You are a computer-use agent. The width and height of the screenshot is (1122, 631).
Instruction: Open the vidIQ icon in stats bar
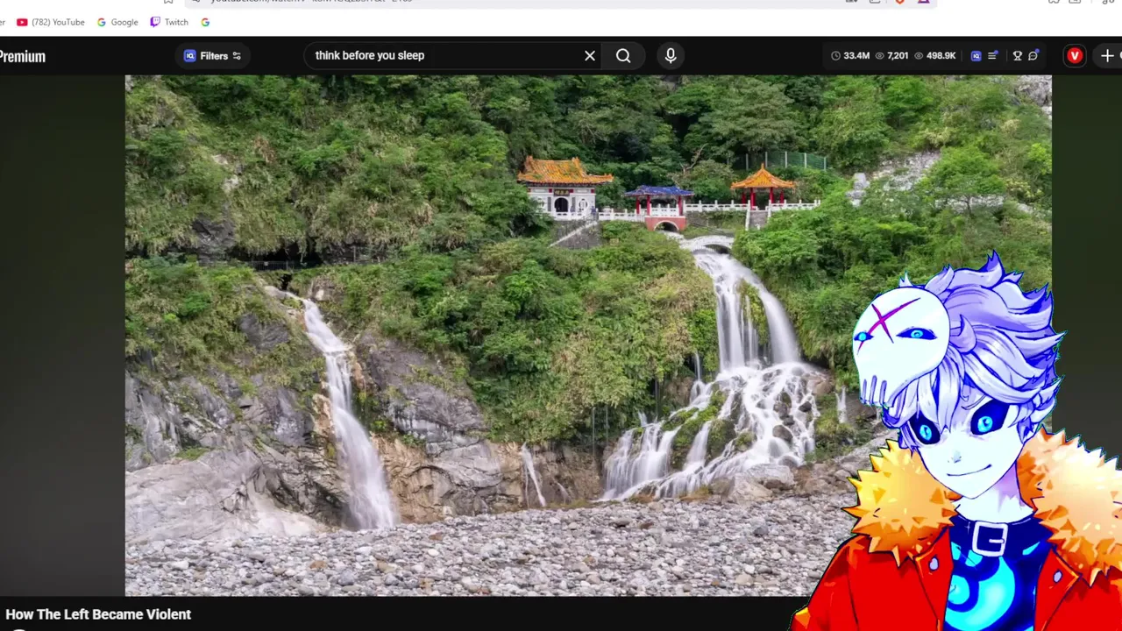point(976,55)
